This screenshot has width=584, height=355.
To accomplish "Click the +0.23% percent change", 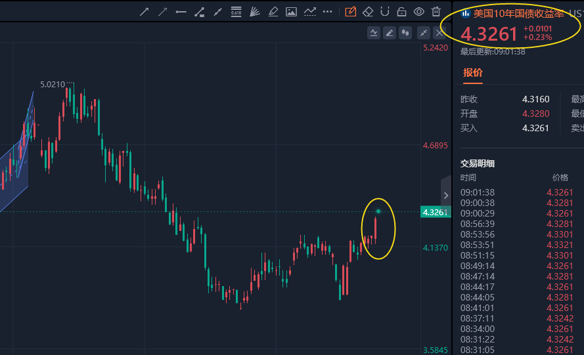I will tap(537, 37).
